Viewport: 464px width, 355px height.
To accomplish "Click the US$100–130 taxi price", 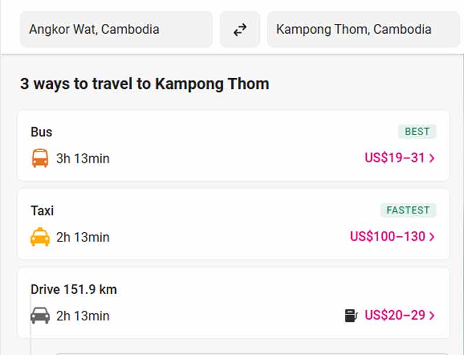I will (387, 237).
